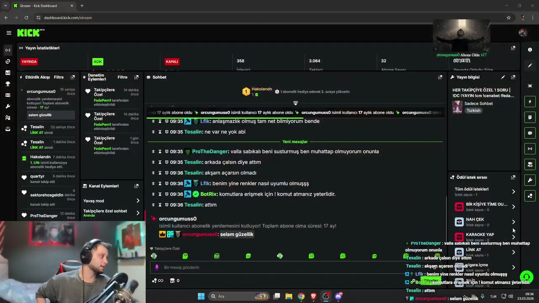Click the purple microphone icon in message box

[x=157, y=267]
